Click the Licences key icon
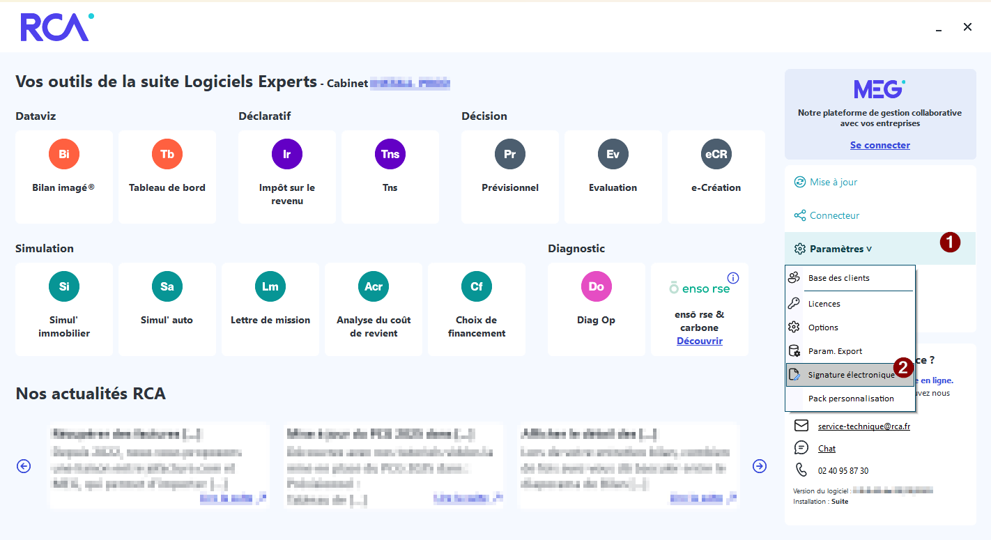 click(794, 304)
